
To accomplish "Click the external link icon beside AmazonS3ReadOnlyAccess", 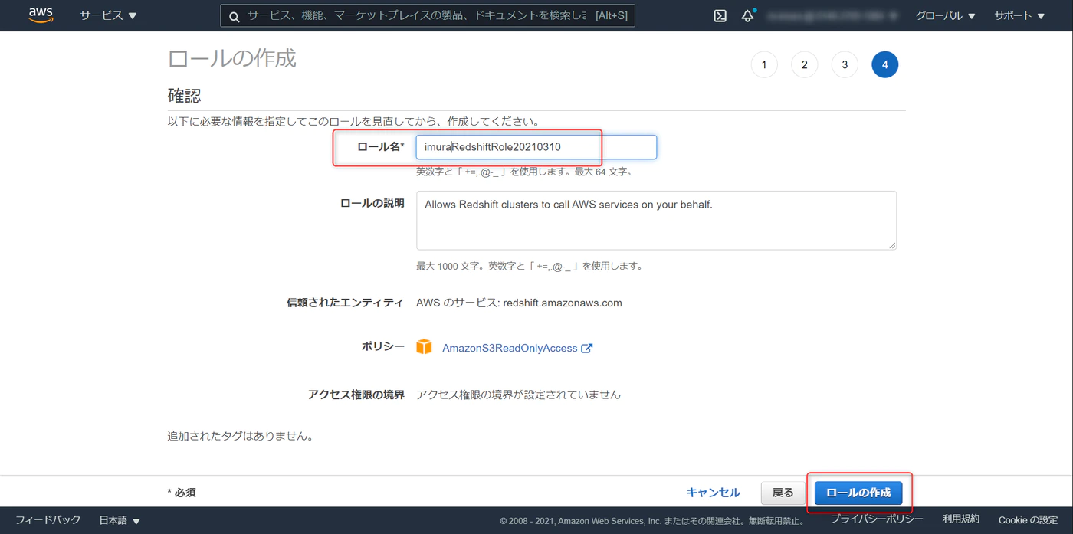I will [587, 348].
